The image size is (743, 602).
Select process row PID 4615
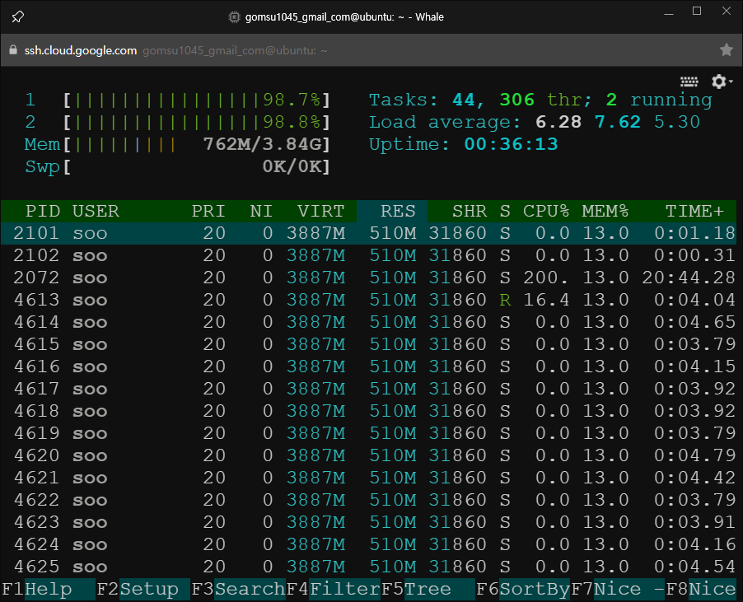pos(369,344)
